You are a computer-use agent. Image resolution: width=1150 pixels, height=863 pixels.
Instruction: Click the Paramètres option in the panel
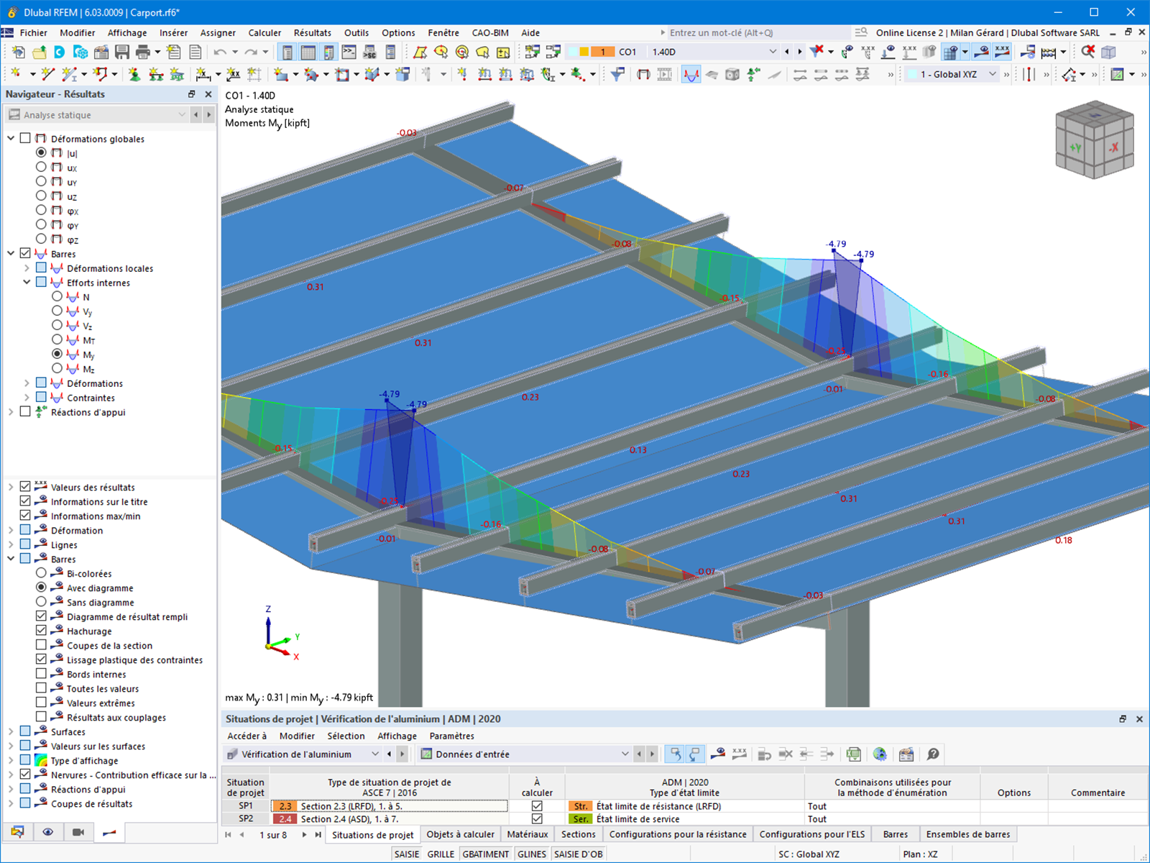(451, 736)
